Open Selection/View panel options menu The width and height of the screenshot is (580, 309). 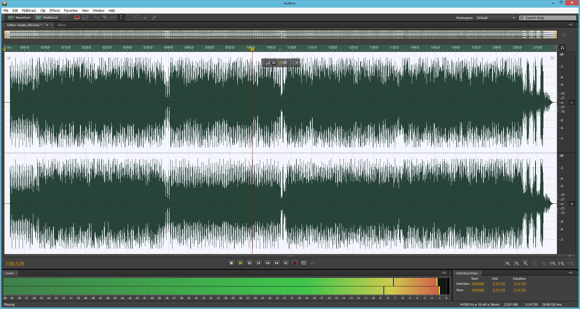pos(570,273)
